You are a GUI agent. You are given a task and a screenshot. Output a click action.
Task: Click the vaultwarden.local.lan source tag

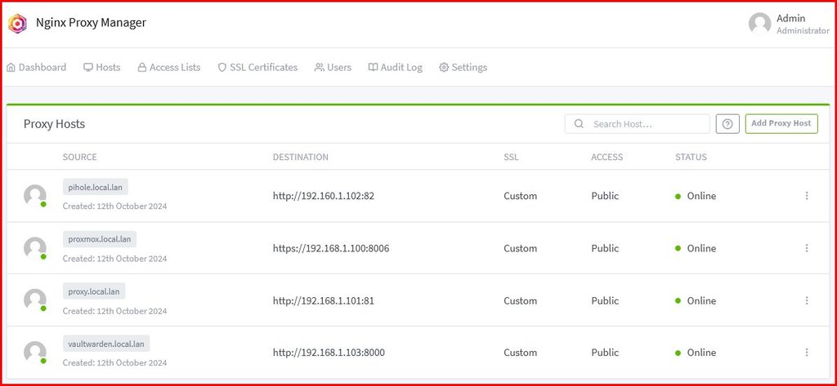(x=106, y=344)
